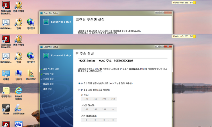
Task: Choose 설정 완료 step in sidebar
Action: 48,89
